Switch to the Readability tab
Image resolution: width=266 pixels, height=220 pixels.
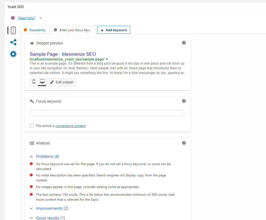pos(35,30)
